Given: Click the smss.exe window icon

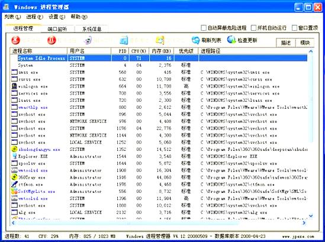Looking at the screenshot, I should [x=14, y=72].
